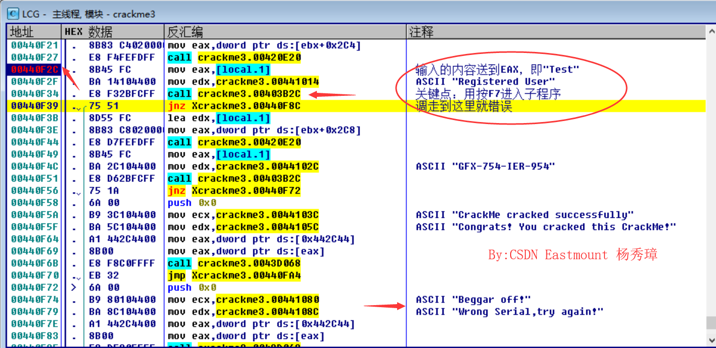Select 'mov edx,crackme3.00441014' instruction
The image size is (716, 348).
tap(243, 82)
